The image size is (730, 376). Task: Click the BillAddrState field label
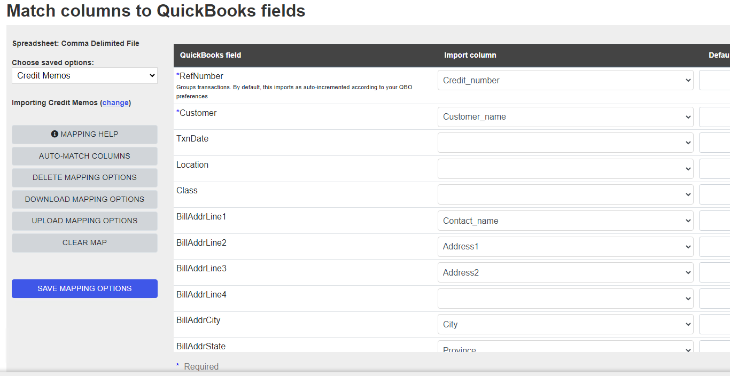[x=201, y=346]
